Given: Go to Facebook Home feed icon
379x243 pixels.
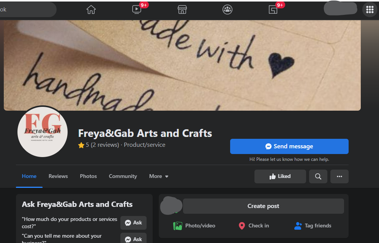Looking at the screenshot, I should tap(91, 10).
